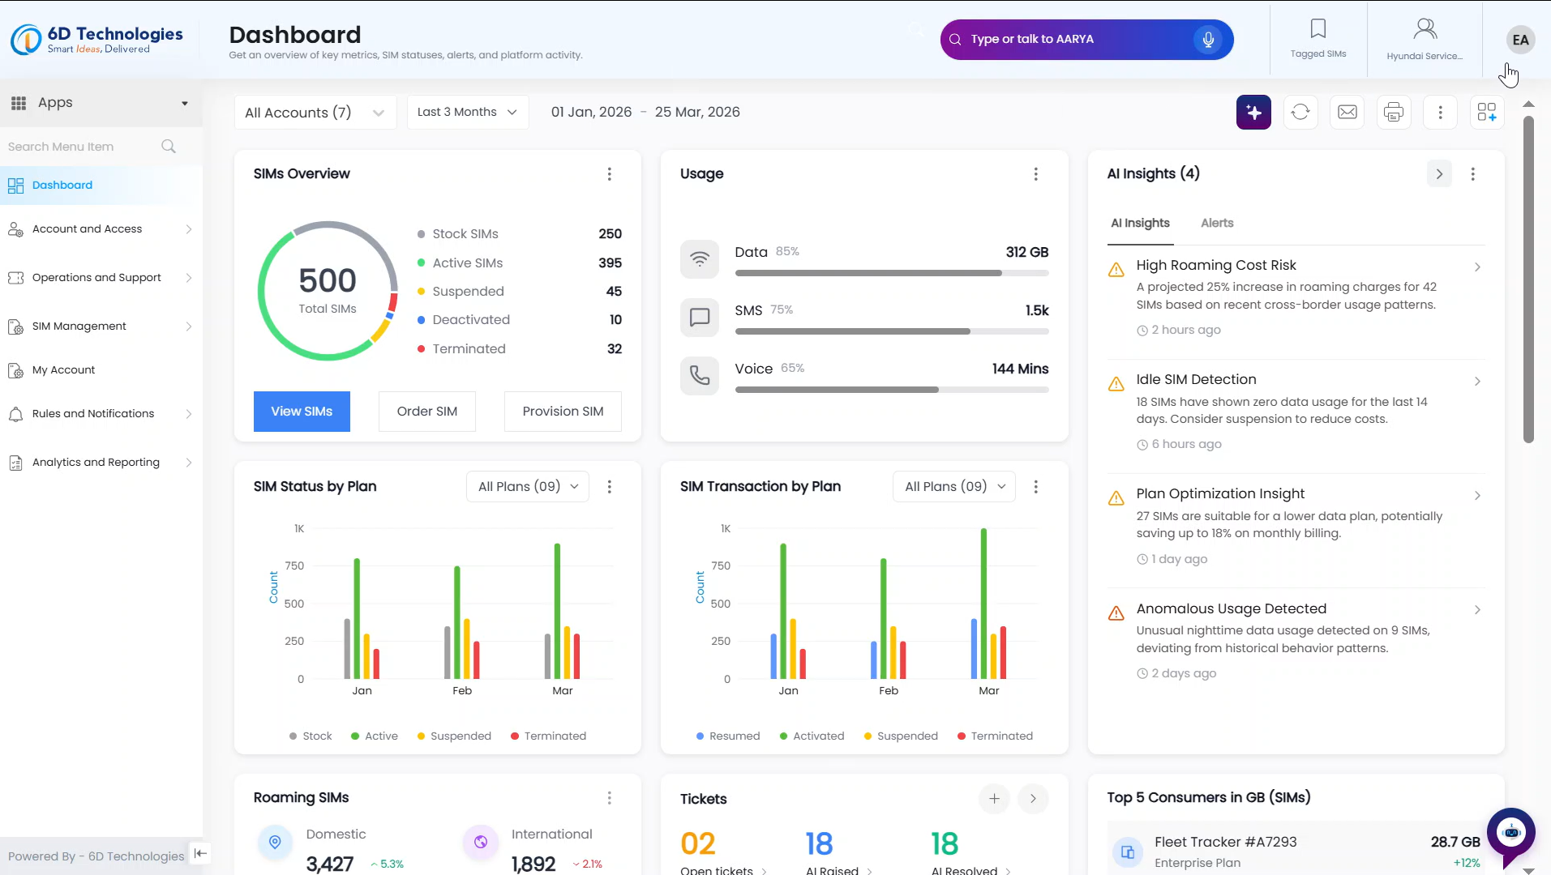Switch to the Alerts tab
This screenshot has width=1551, height=875.
pos(1216,223)
